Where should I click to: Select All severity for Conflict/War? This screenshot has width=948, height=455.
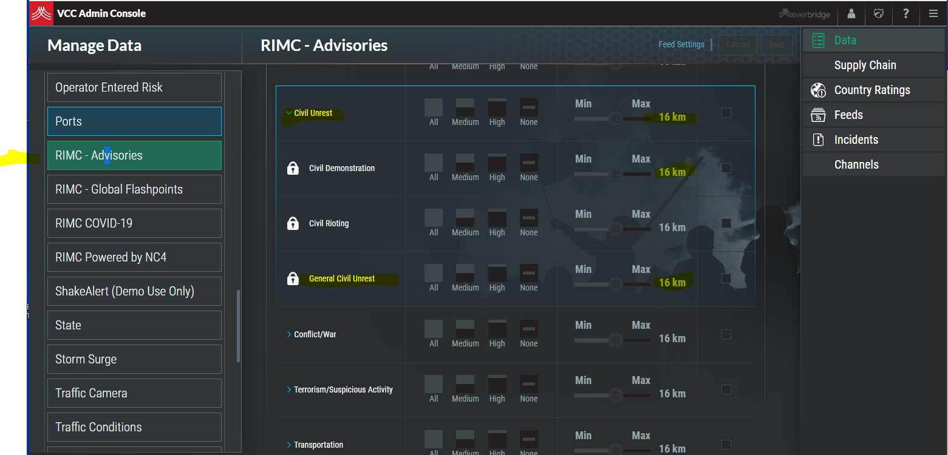[434, 329]
